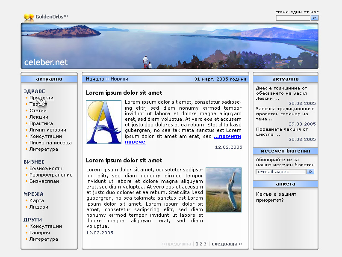Focus the e-mail адрес input field
This screenshot has height=257, width=342.
click(281, 171)
